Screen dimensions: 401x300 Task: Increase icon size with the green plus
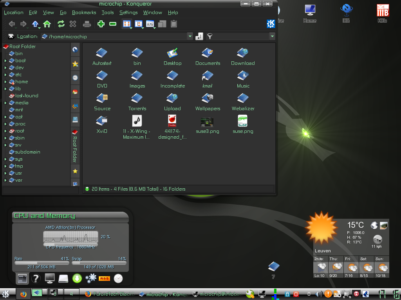click(x=101, y=24)
